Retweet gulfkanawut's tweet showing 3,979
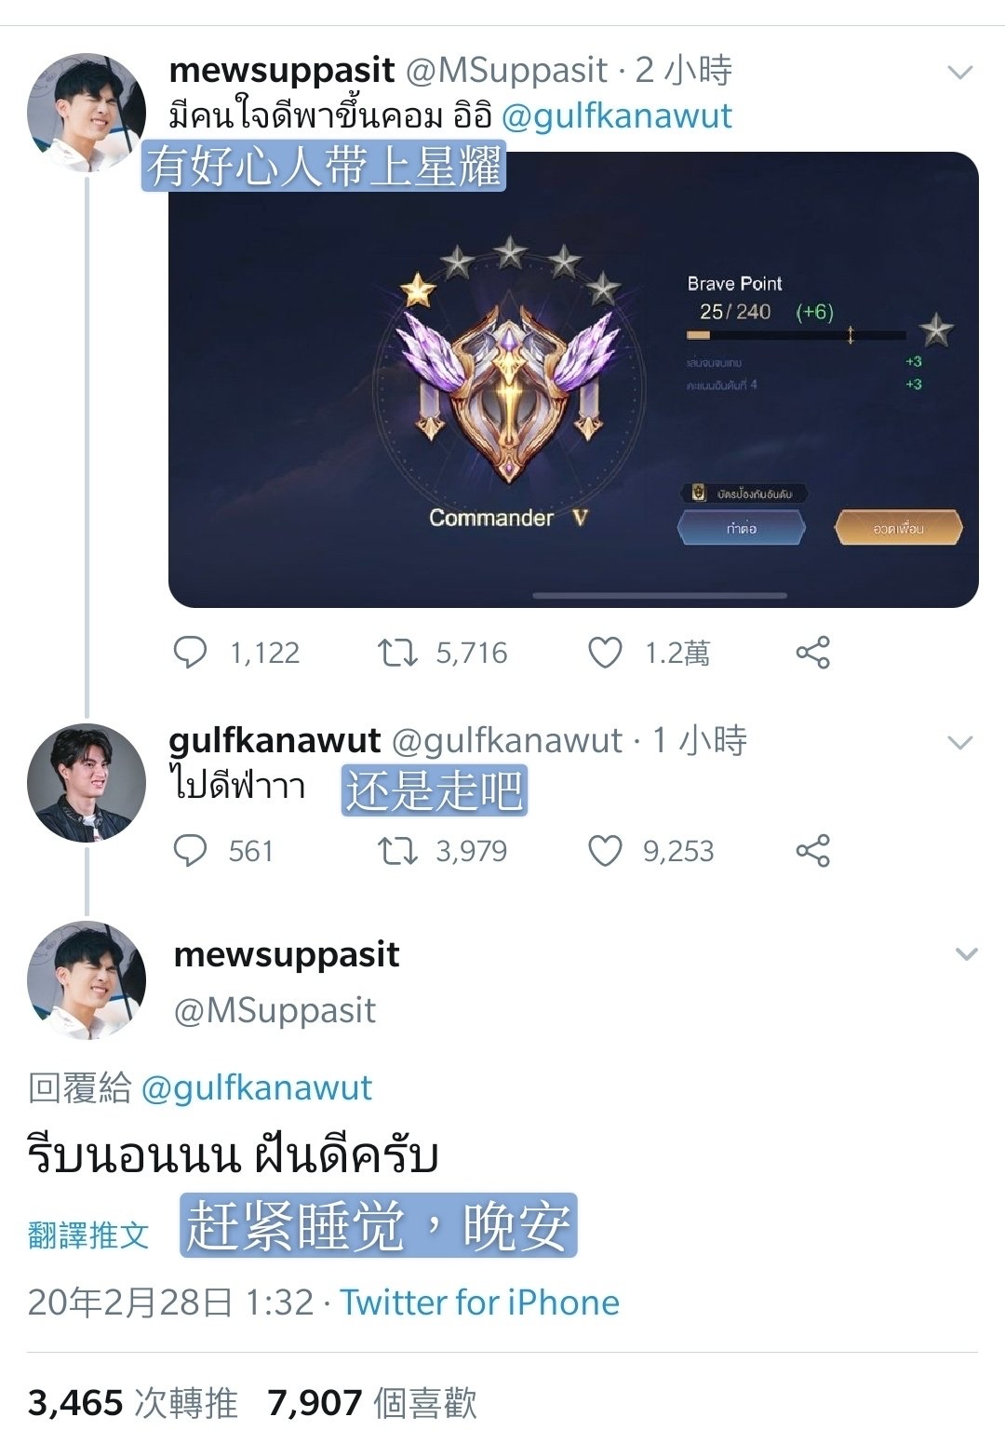Image resolution: width=1005 pixels, height=1444 pixels. pos(396,851)
